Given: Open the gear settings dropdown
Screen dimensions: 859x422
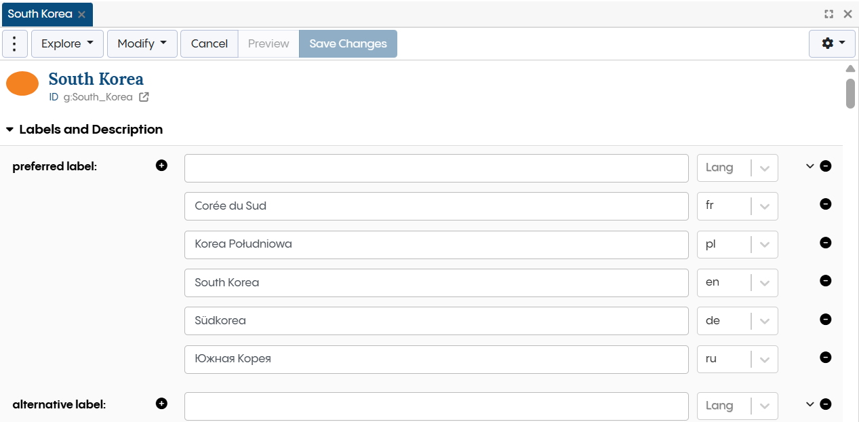Looking at the screenshot, I should click(832, 43).
